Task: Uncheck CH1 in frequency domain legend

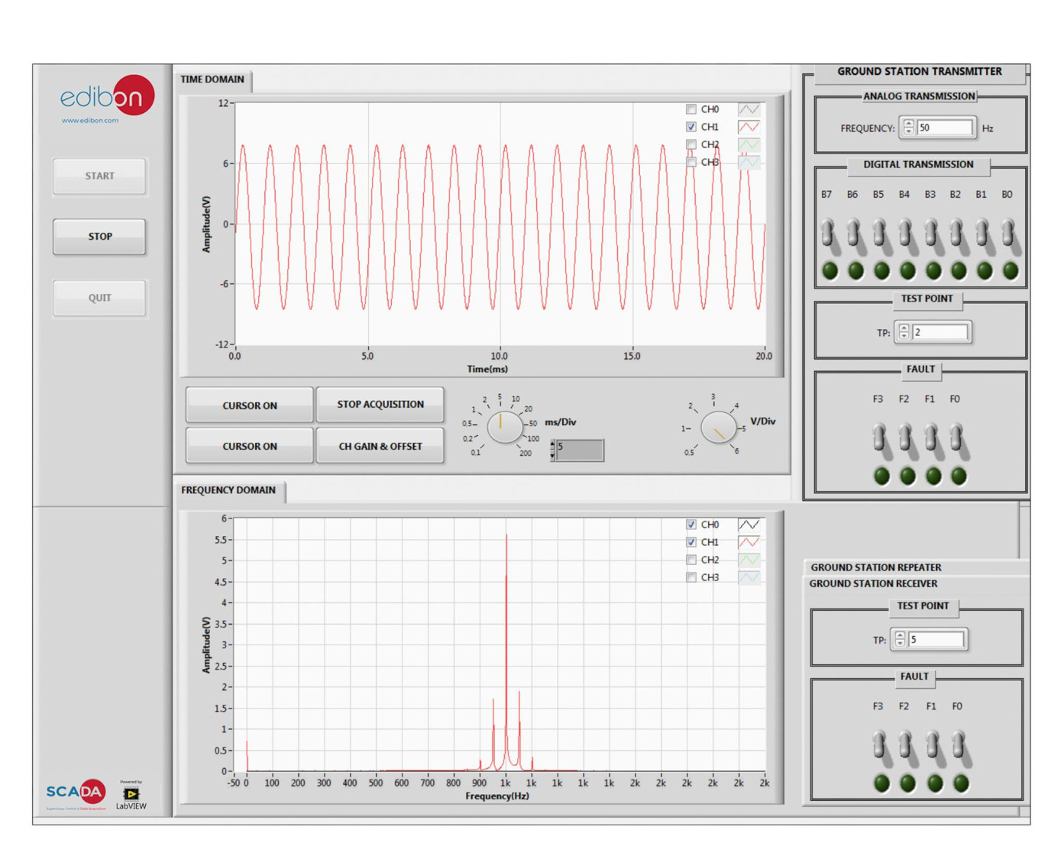Action: [691, 542]
